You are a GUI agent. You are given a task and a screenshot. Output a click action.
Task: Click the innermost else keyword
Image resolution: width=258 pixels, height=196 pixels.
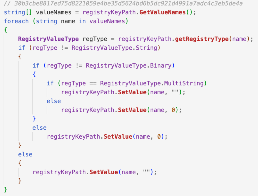pyautogui.click(x=54, y=101)
